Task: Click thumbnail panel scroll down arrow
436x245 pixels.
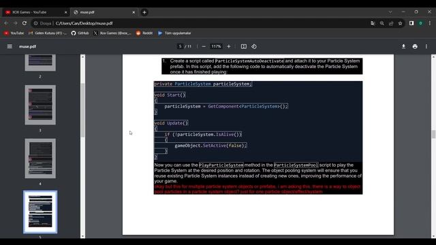Action: pos(82,236)
